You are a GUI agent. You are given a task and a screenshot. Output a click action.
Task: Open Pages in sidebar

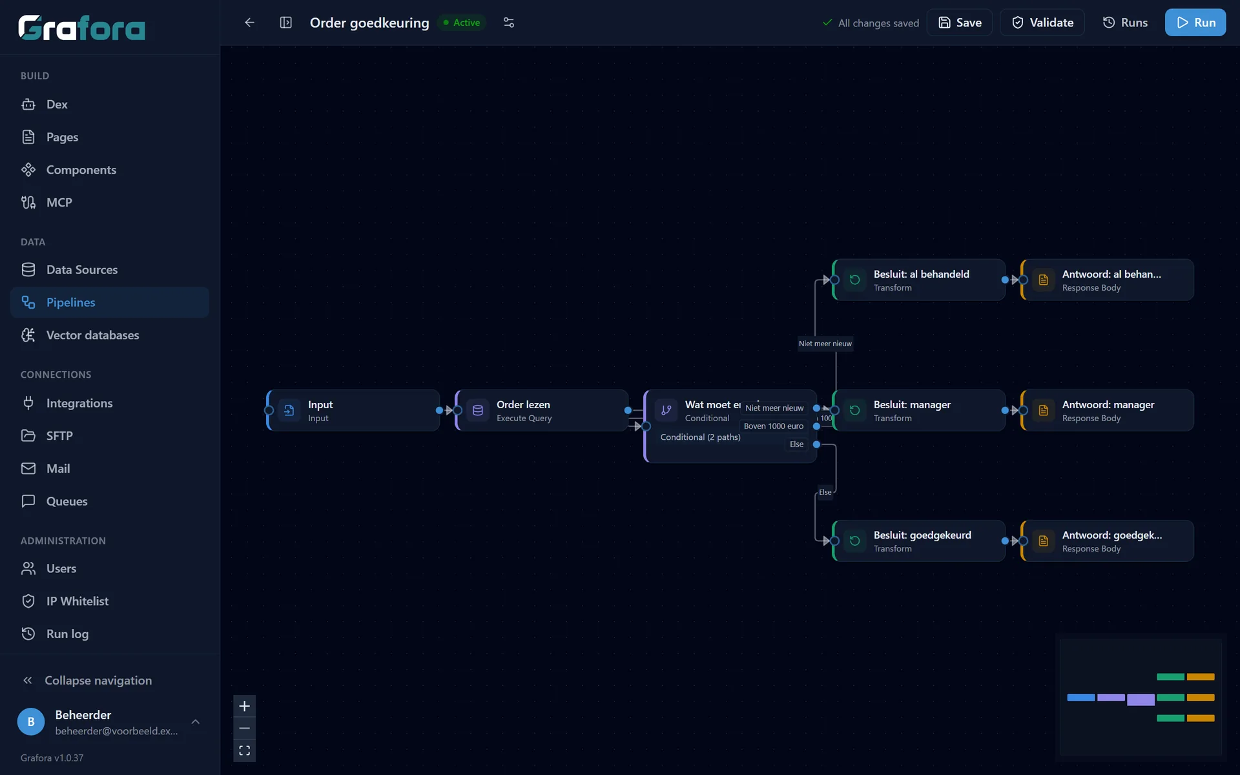(x=110, y=137)
